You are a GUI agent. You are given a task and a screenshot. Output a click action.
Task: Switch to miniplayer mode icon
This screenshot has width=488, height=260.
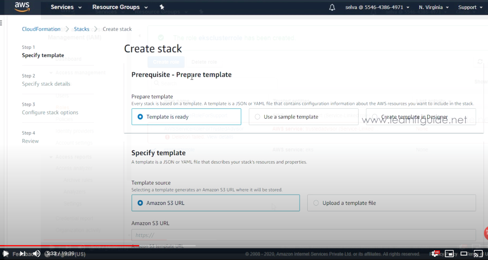pyautogui.click(x=450, y=254)
